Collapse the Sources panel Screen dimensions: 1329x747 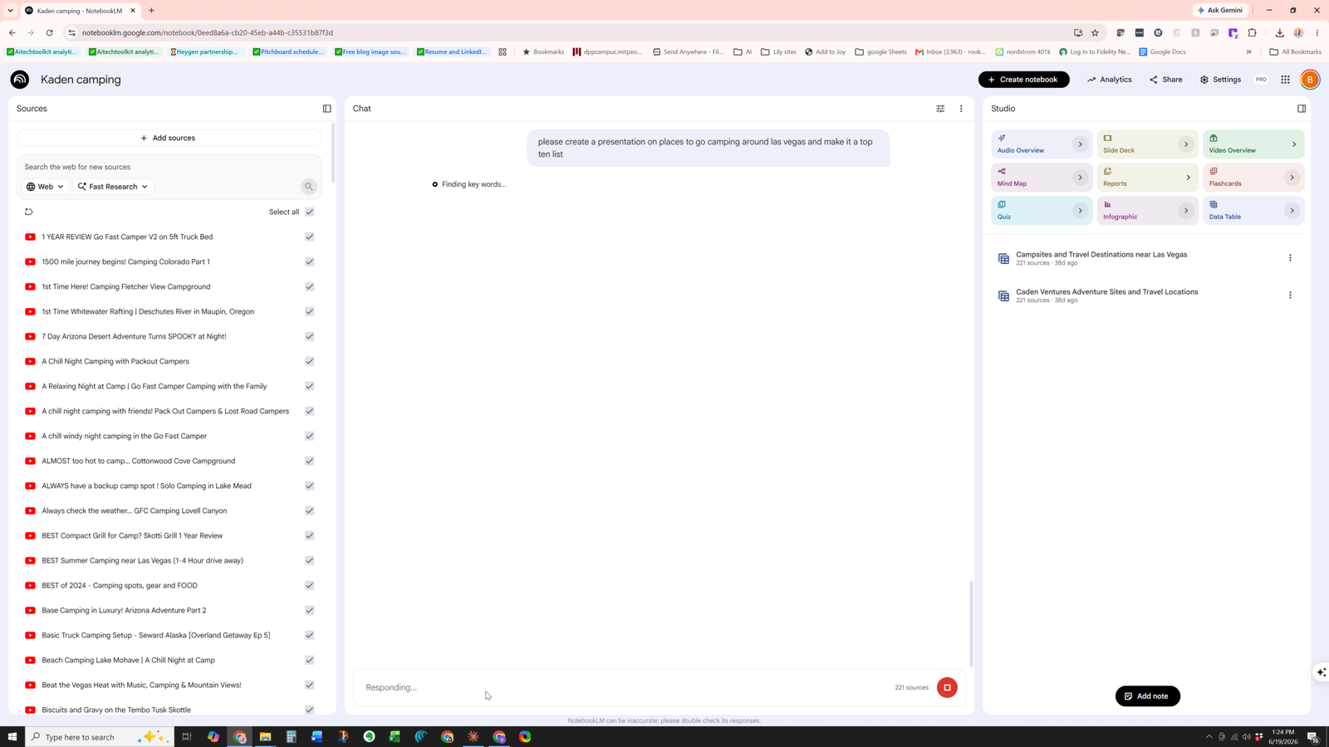coord(326,109)
